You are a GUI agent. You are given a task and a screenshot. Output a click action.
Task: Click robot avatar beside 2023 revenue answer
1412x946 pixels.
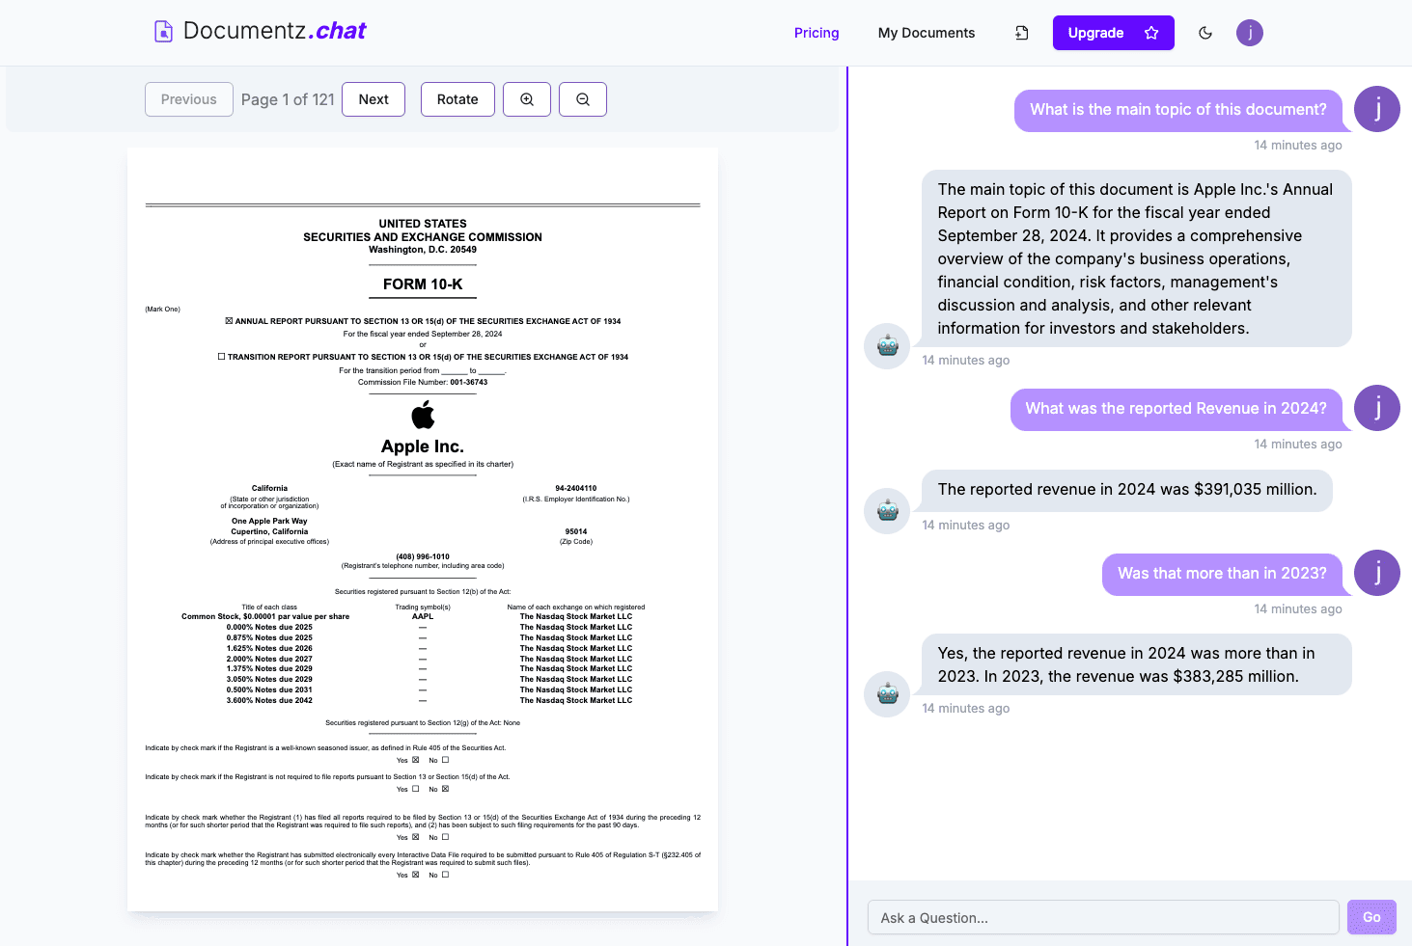(x=887, y=694)
